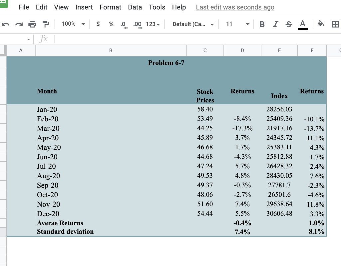Viewport: 341px width, 266px height.
Task: Open the Format menu
Action: coord(110,7)
